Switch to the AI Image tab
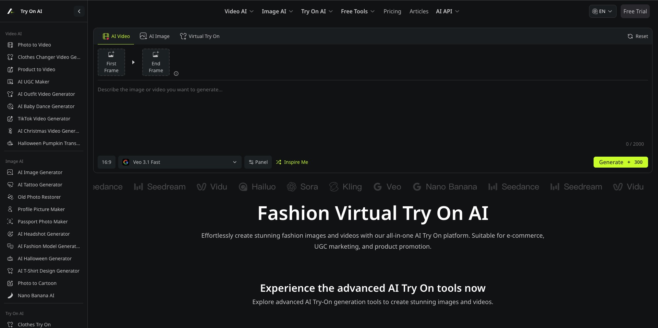Image resolution: width=658 pixels, height=328 pixels. point(155,36)
